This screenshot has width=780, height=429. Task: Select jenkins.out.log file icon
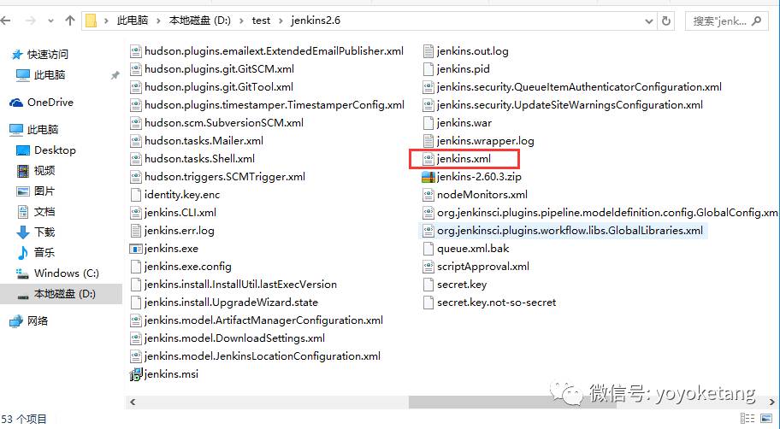428,51
